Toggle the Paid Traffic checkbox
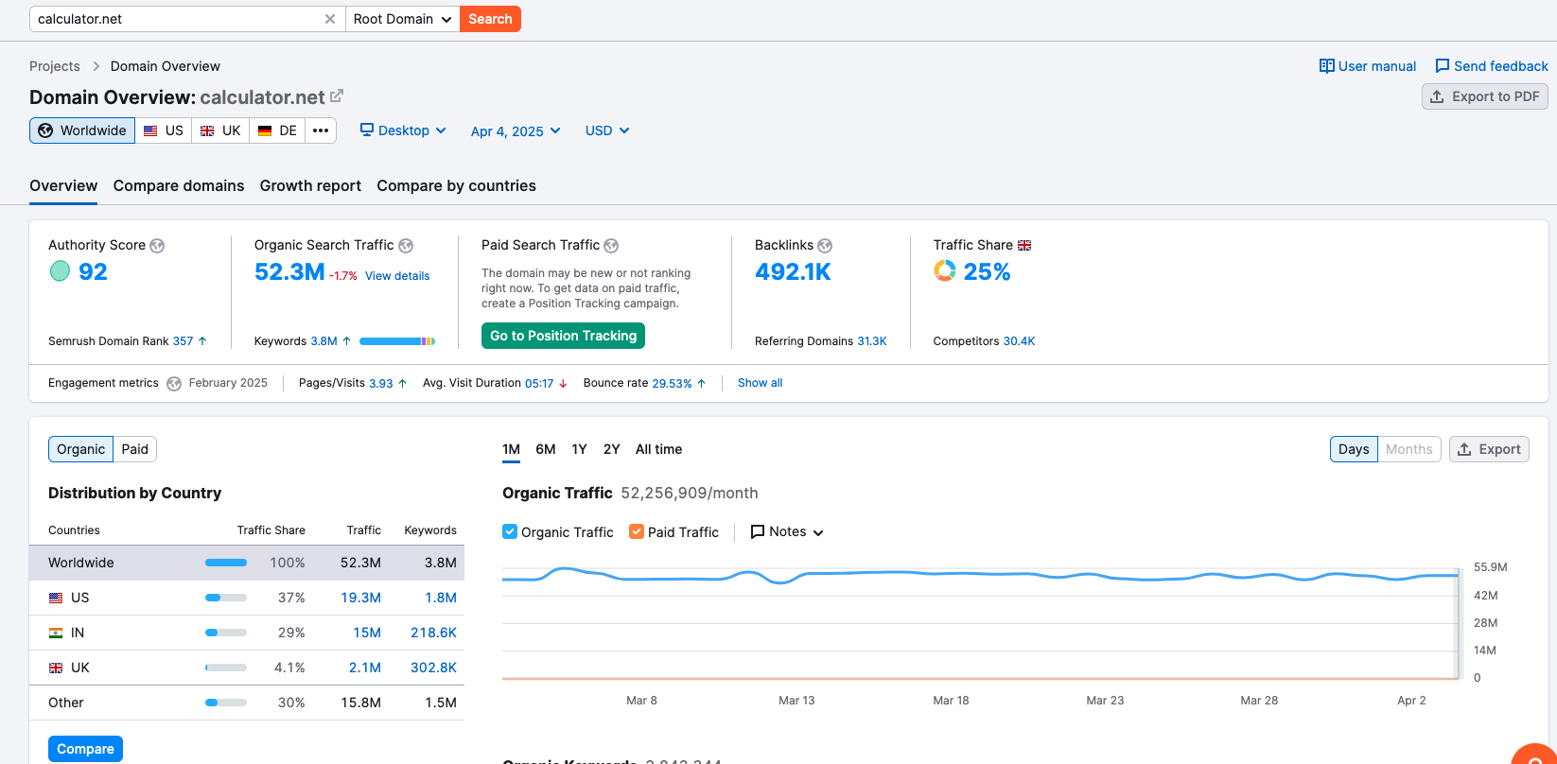The image size is (1557, 764). (637, 531)
